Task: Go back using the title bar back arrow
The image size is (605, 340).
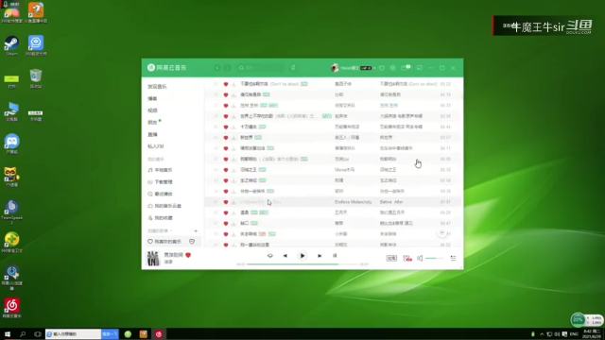Action: point(217,68)
